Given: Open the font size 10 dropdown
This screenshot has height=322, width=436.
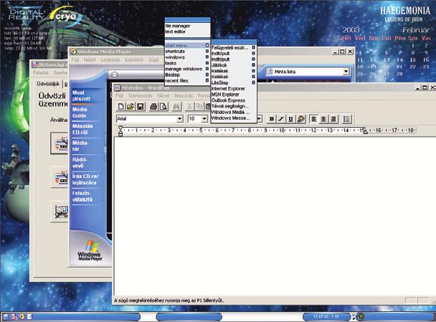Looking at the screenshot, I should click(204, 119).
